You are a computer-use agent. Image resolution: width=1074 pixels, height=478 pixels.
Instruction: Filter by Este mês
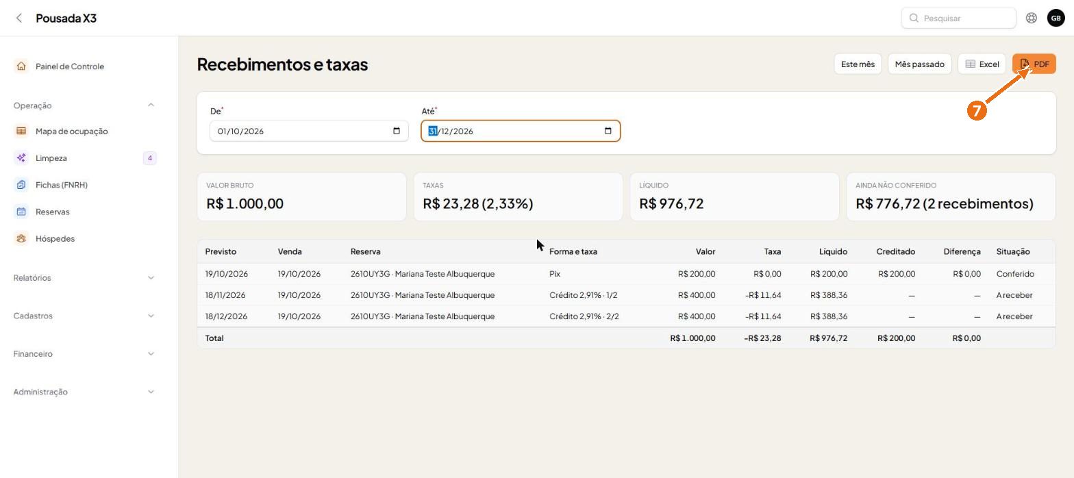pyautogui.click(x=858, y=64)
